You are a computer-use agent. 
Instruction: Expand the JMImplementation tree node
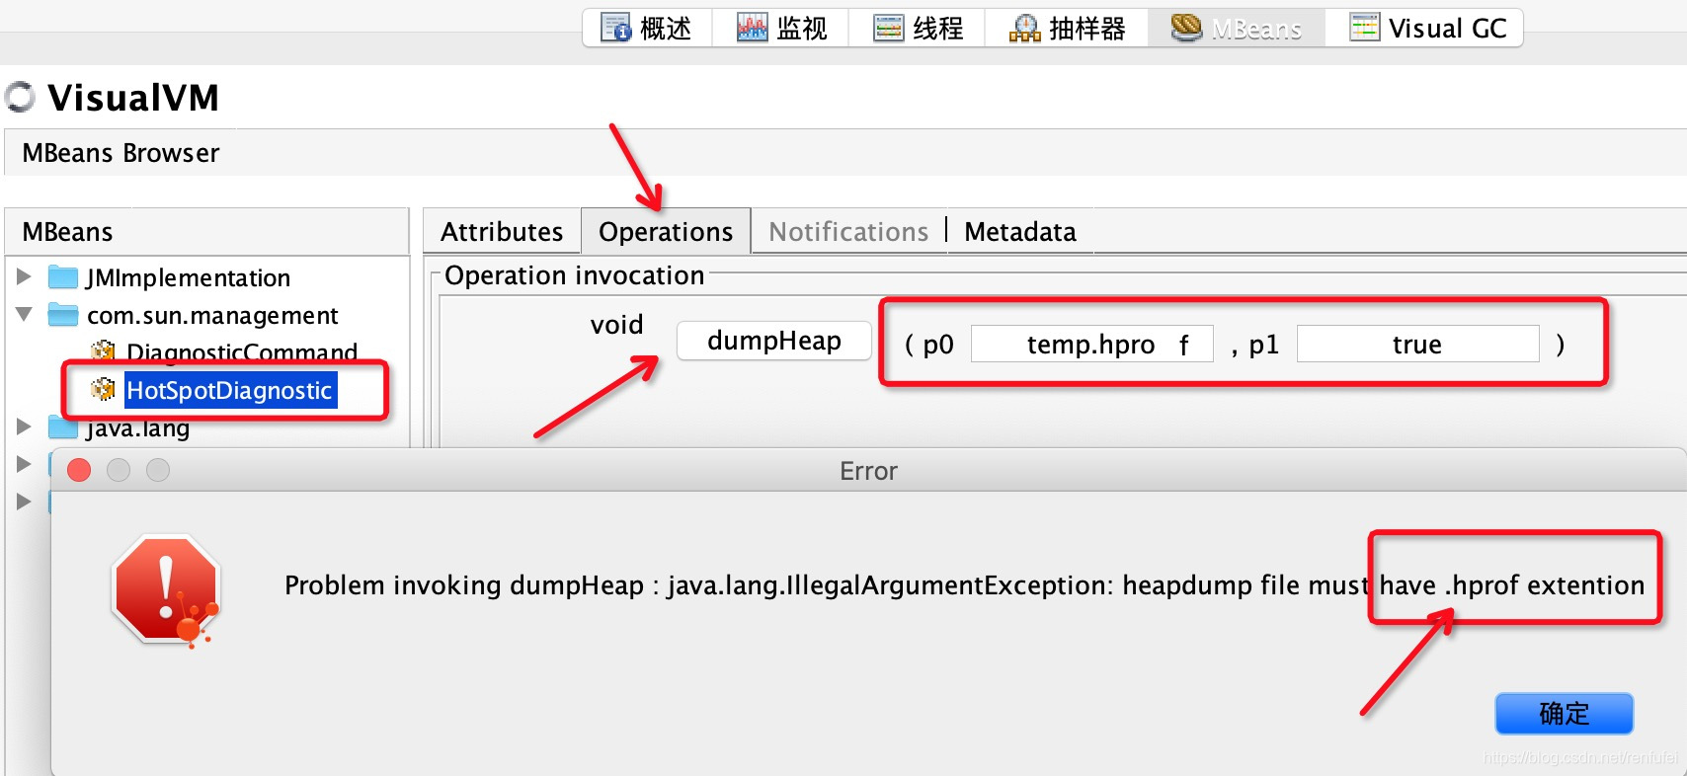point(25,277)
